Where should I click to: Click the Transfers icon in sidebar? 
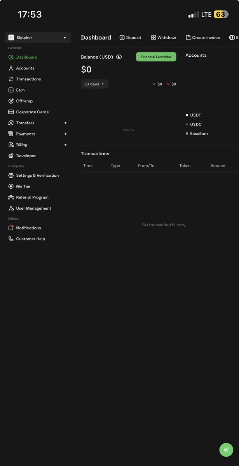pos(11,123)
